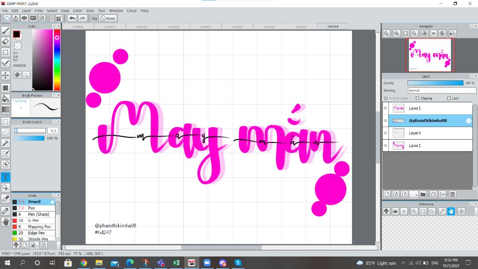Select the G Pen brush
This screenshot has height=269, width=478.
click(x=34, y=220)
